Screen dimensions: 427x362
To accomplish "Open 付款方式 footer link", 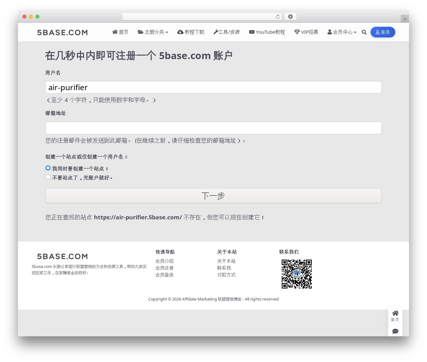I will coord(226,275).
